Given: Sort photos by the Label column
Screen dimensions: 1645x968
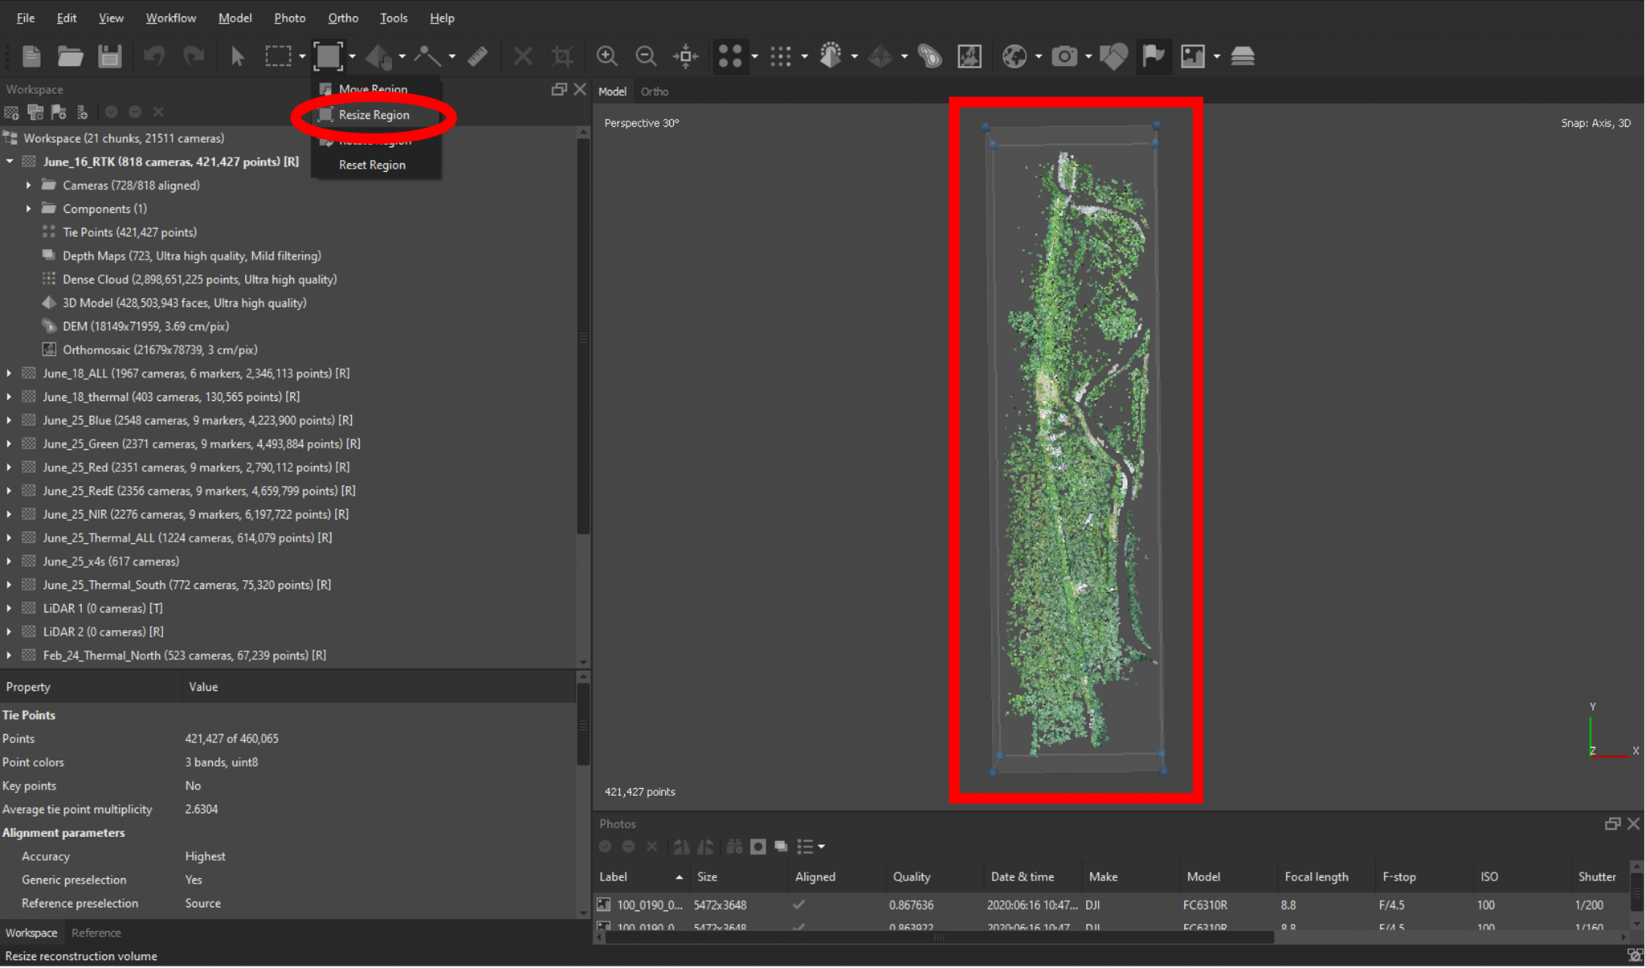Looking at the screenshot, I should coord(613,876).
